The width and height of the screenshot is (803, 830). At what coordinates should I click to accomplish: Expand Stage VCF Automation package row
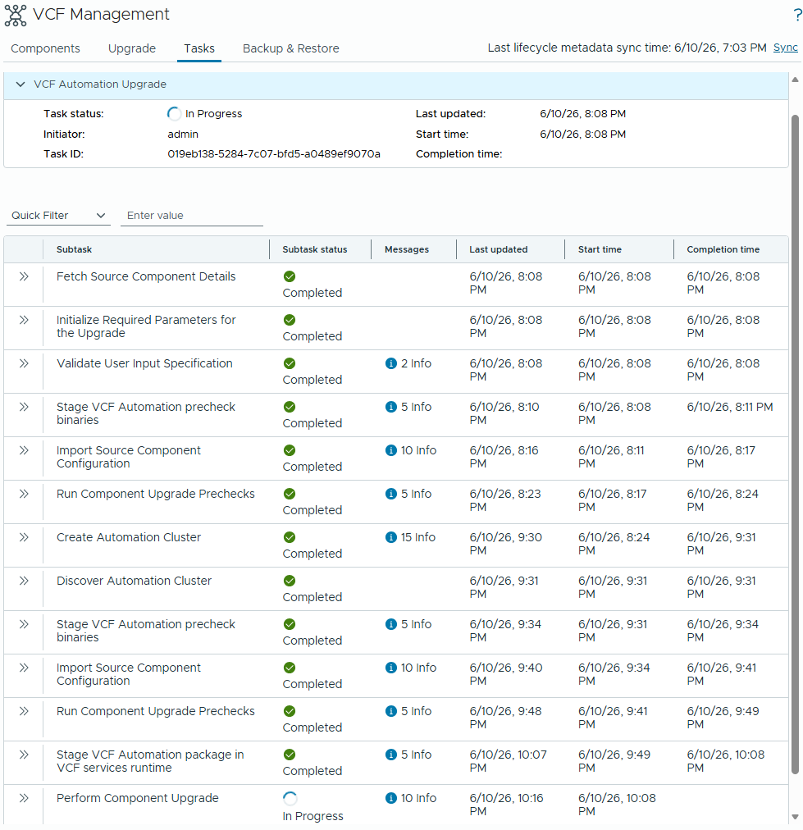[24, 755]
